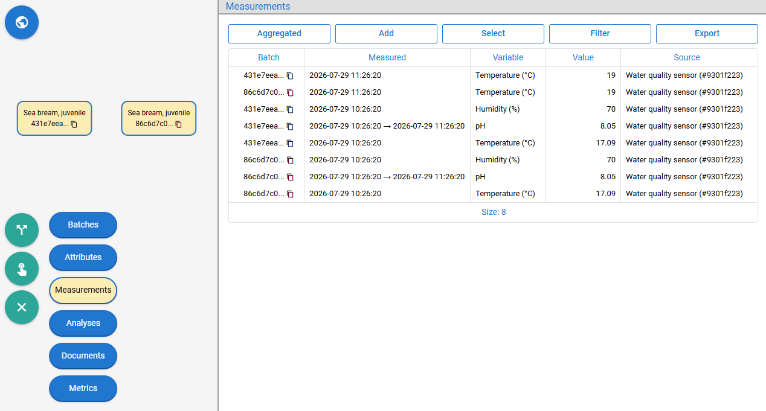Click Water quality sensor source in first row
This screenshot has height=411, width=766.
click(x=684, y=75)
